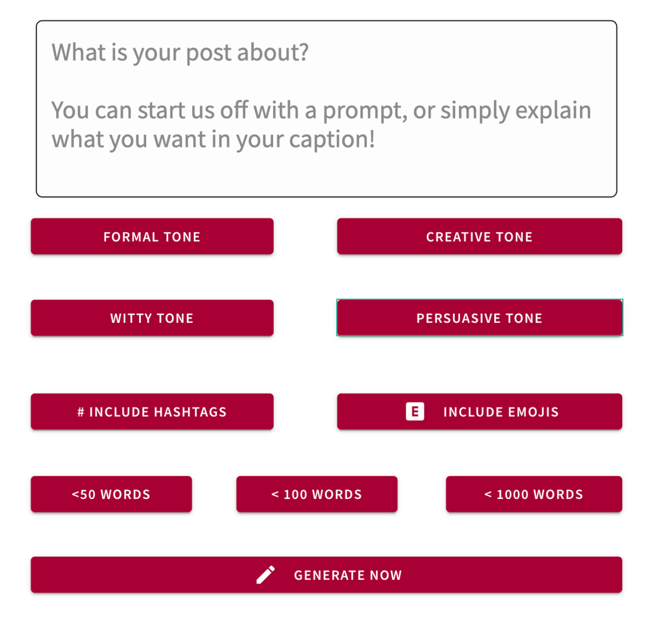Choose the highlighted Persuasive Tone button
The image size is (648, 621).
pyautogui.click(x=480, y=318)
